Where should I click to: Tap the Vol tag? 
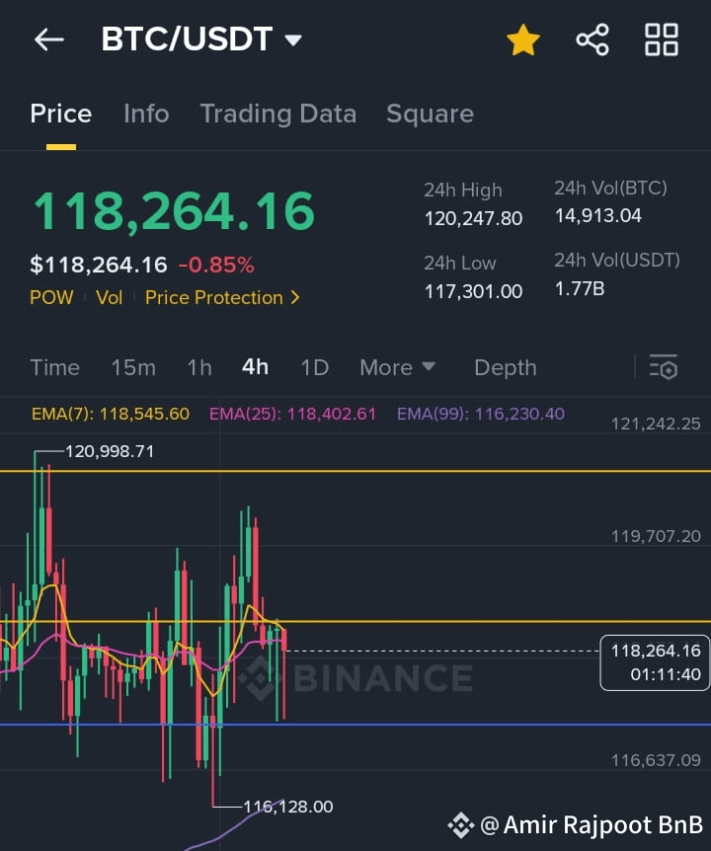(109, 297)
